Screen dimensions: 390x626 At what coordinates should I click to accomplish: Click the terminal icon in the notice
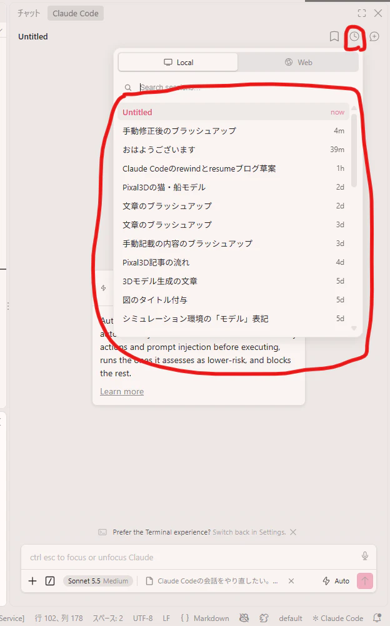click(102, 532)
